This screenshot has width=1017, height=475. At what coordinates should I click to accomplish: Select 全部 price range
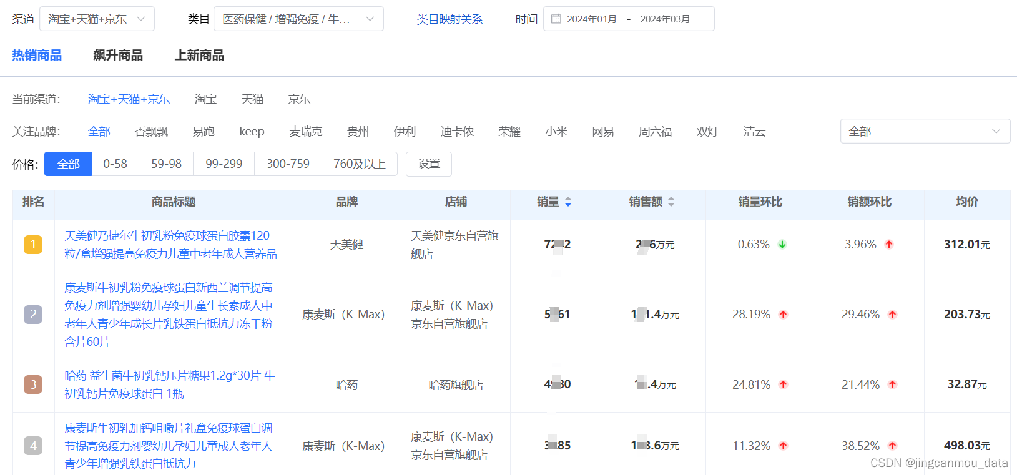pos(68,164)
